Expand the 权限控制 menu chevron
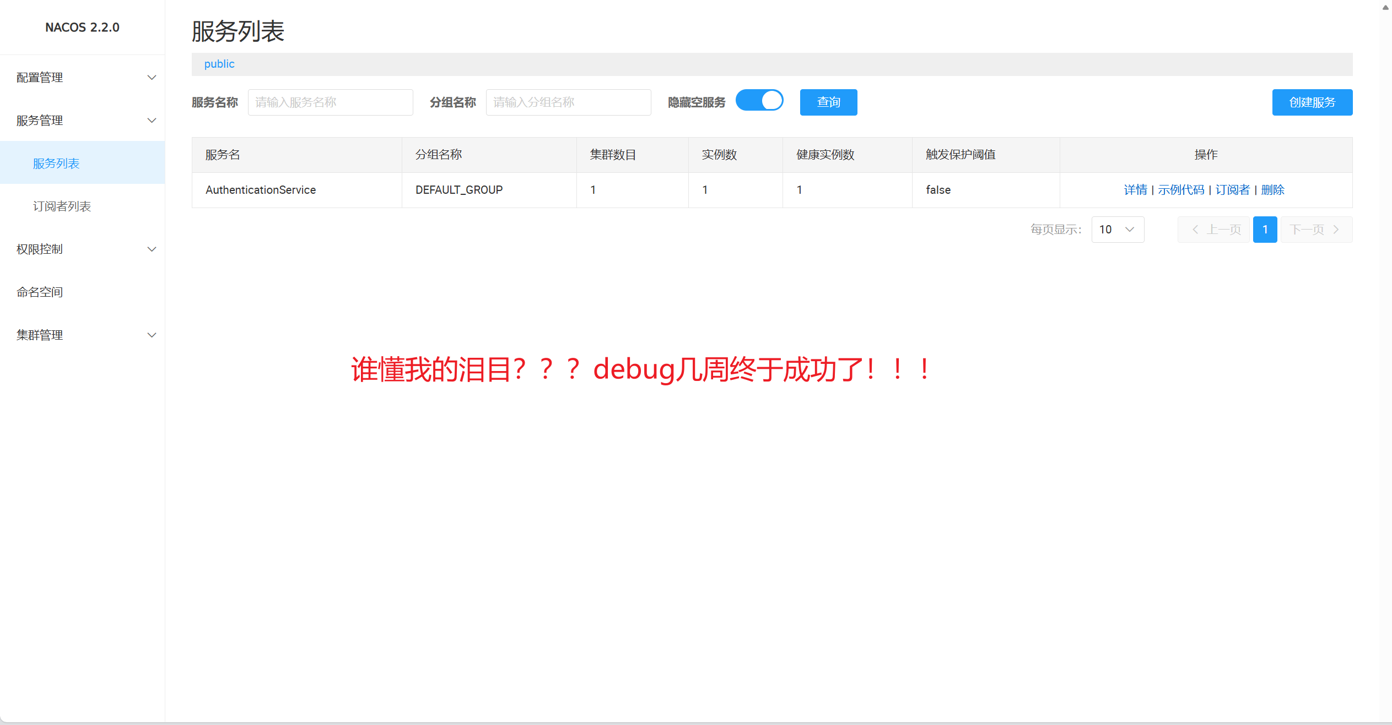The width and height of the screenshot is (1392, 725). pyautogui.click(x=152, y=249)
